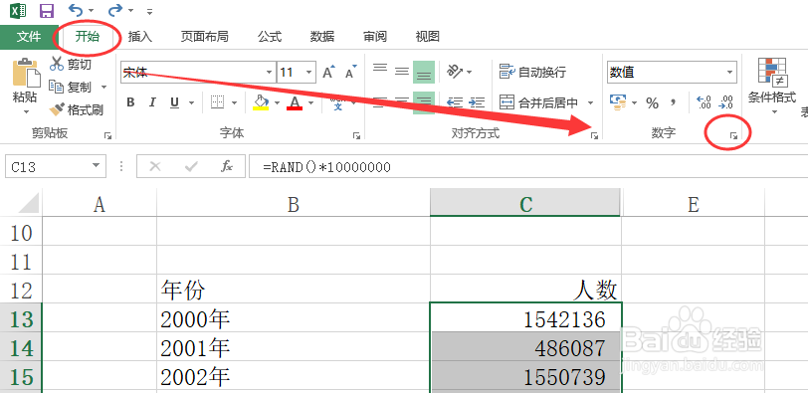
Task: Expand the font name dropdown arrow
Action: click(270, 72)
